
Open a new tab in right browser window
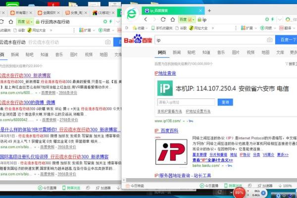point(209,10)
